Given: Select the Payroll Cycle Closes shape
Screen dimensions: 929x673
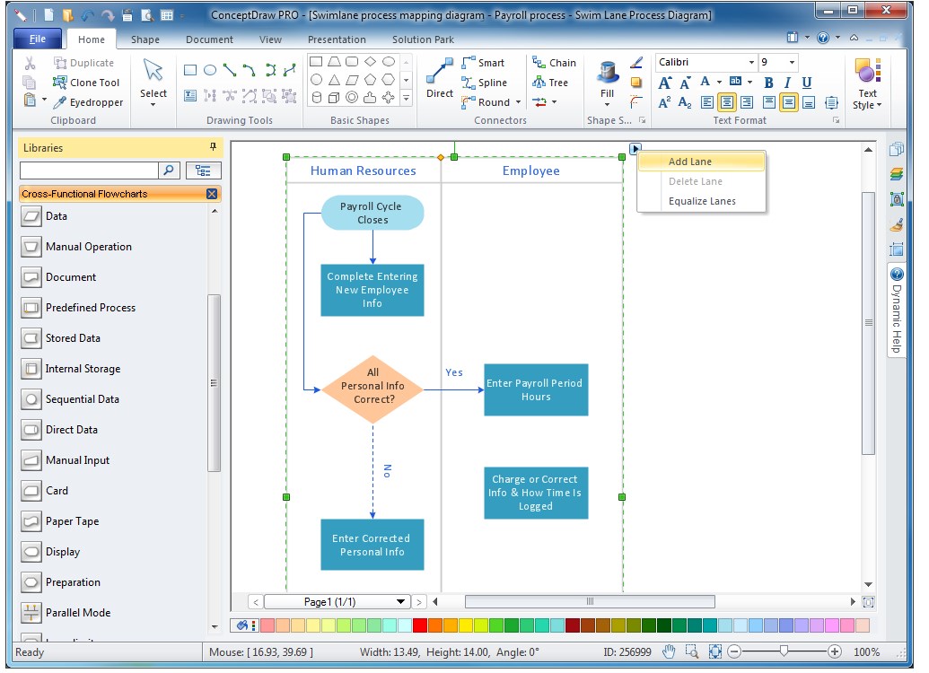Looking at the screenshot, I should coord(372,213).
